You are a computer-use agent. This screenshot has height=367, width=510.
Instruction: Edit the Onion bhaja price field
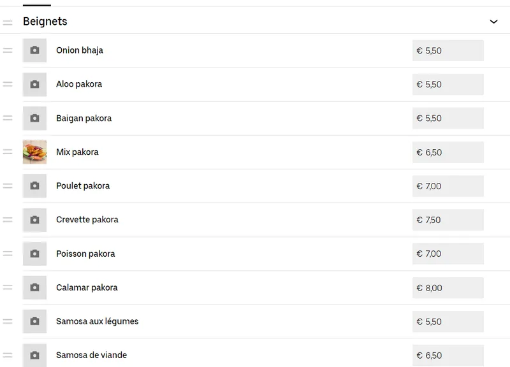point(448,50)
